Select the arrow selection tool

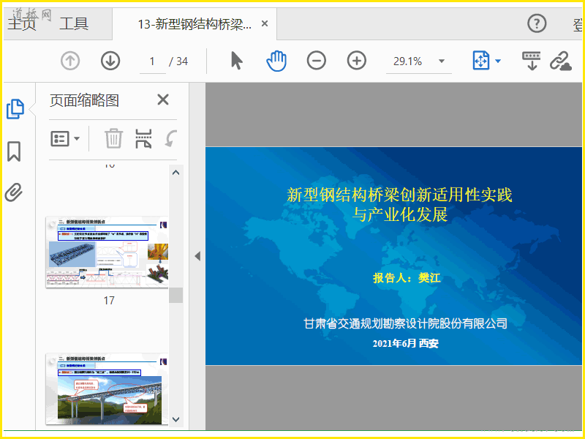coord(236,61)
